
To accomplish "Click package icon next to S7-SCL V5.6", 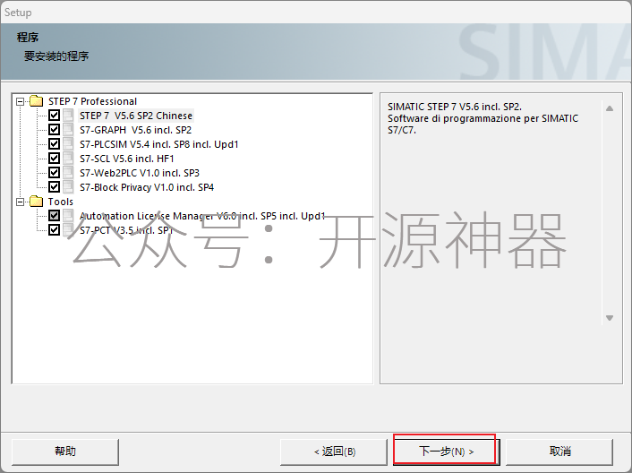I will tap(68, 159).
